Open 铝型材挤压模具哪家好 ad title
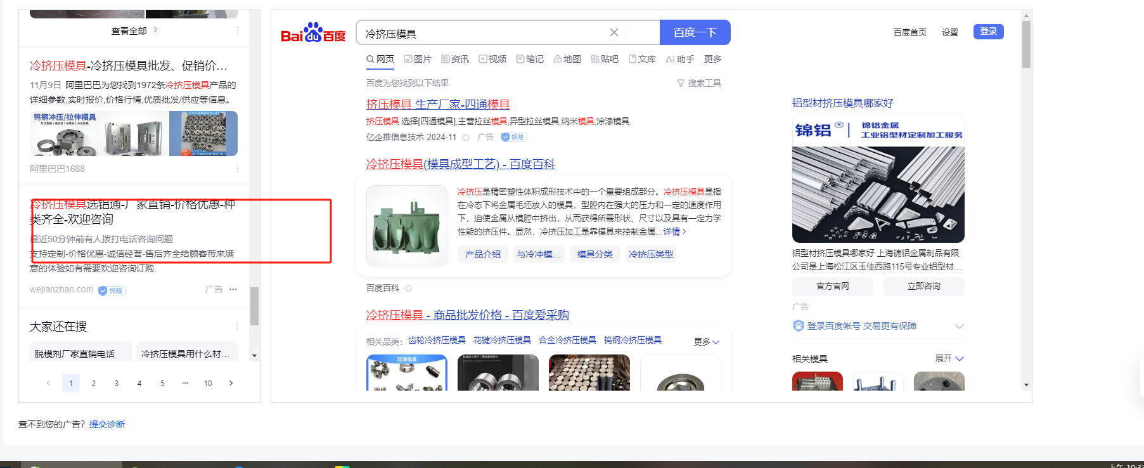Screen dimensions: 1144x468 (843, 103)
